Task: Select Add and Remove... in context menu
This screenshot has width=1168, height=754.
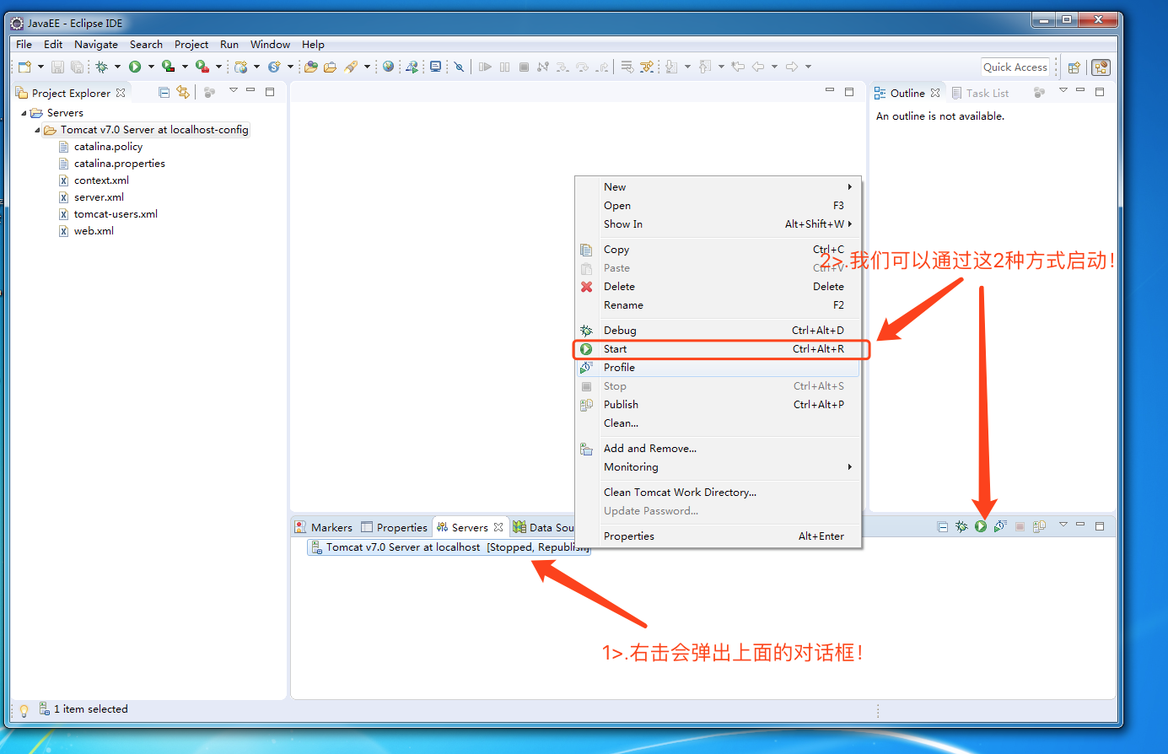Action: click(x=718, y=449)
